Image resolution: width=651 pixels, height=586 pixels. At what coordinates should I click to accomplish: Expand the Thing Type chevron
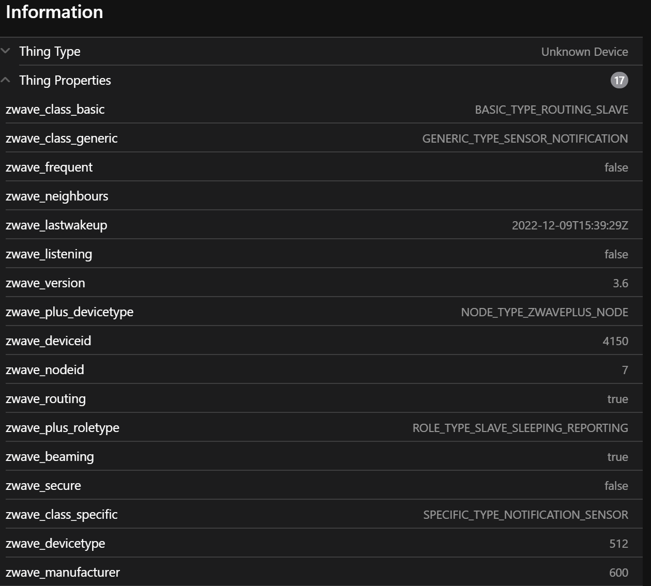coord(6,51)
